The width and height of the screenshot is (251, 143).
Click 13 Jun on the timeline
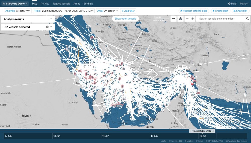[x=57, y=136]
